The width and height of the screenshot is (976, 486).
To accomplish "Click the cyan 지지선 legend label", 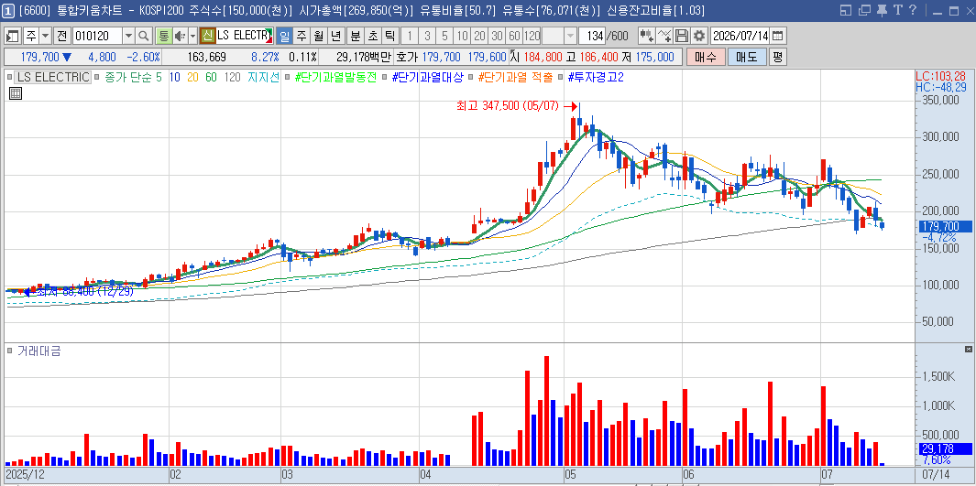I will 263,78.
